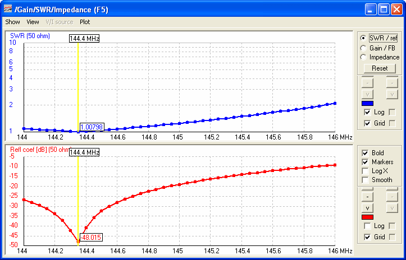Click the enabled v button above red swatch
This screenshot has width=406, height=260.
point(367,208)
